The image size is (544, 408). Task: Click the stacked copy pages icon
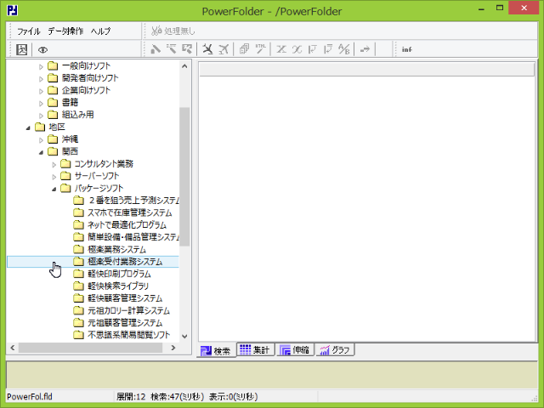coord(244,49)
